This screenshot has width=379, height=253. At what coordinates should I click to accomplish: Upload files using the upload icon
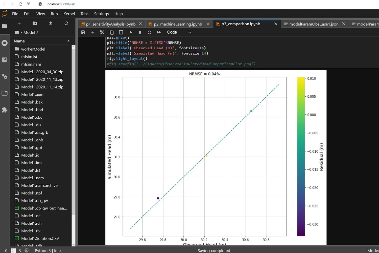coord(50,23)
